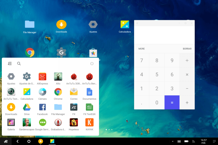Switch to Calculadora in the taskbar

[x=52, y=141]
